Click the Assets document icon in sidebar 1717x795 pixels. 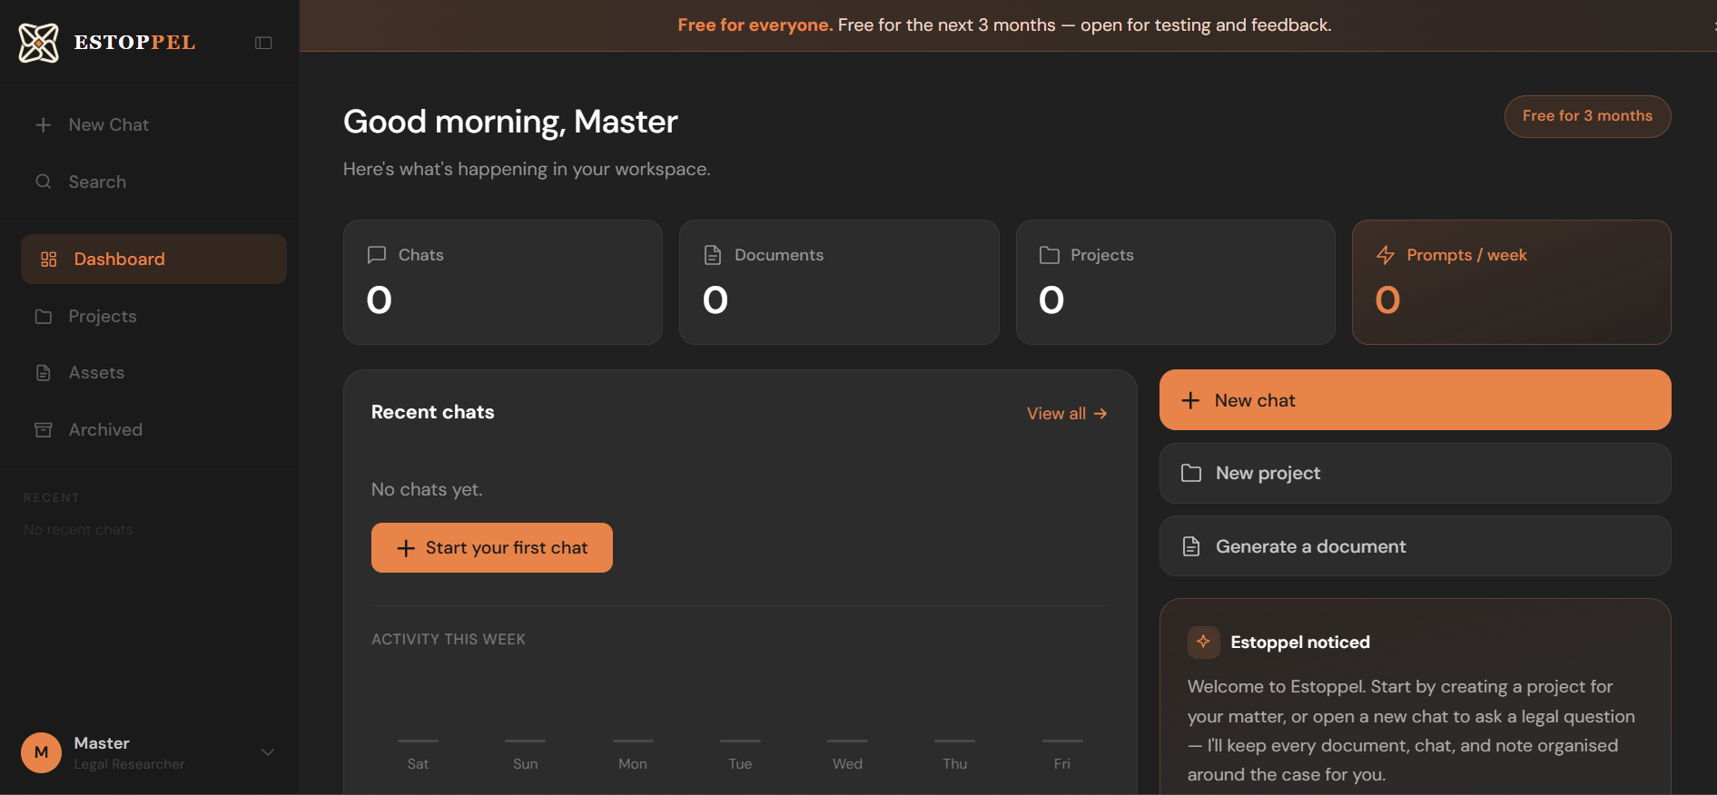pos(43,373)
